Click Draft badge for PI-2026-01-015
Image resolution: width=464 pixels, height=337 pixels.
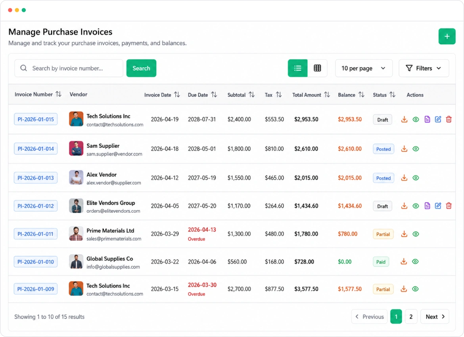[x=382, y=120]
